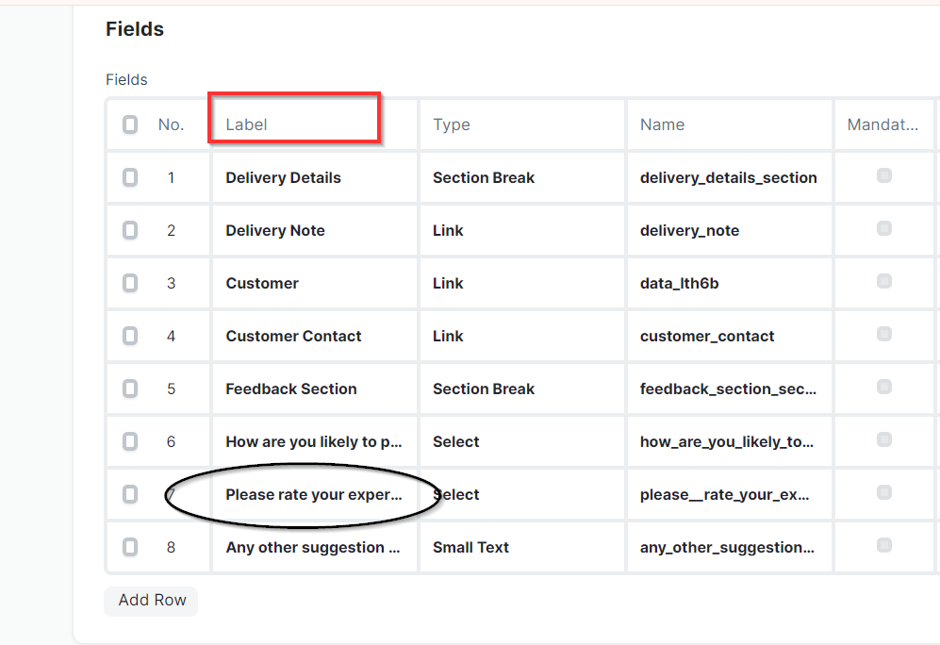
Task: Click the Add Row button
Action: pyautogui.click(x=151, y=601)
